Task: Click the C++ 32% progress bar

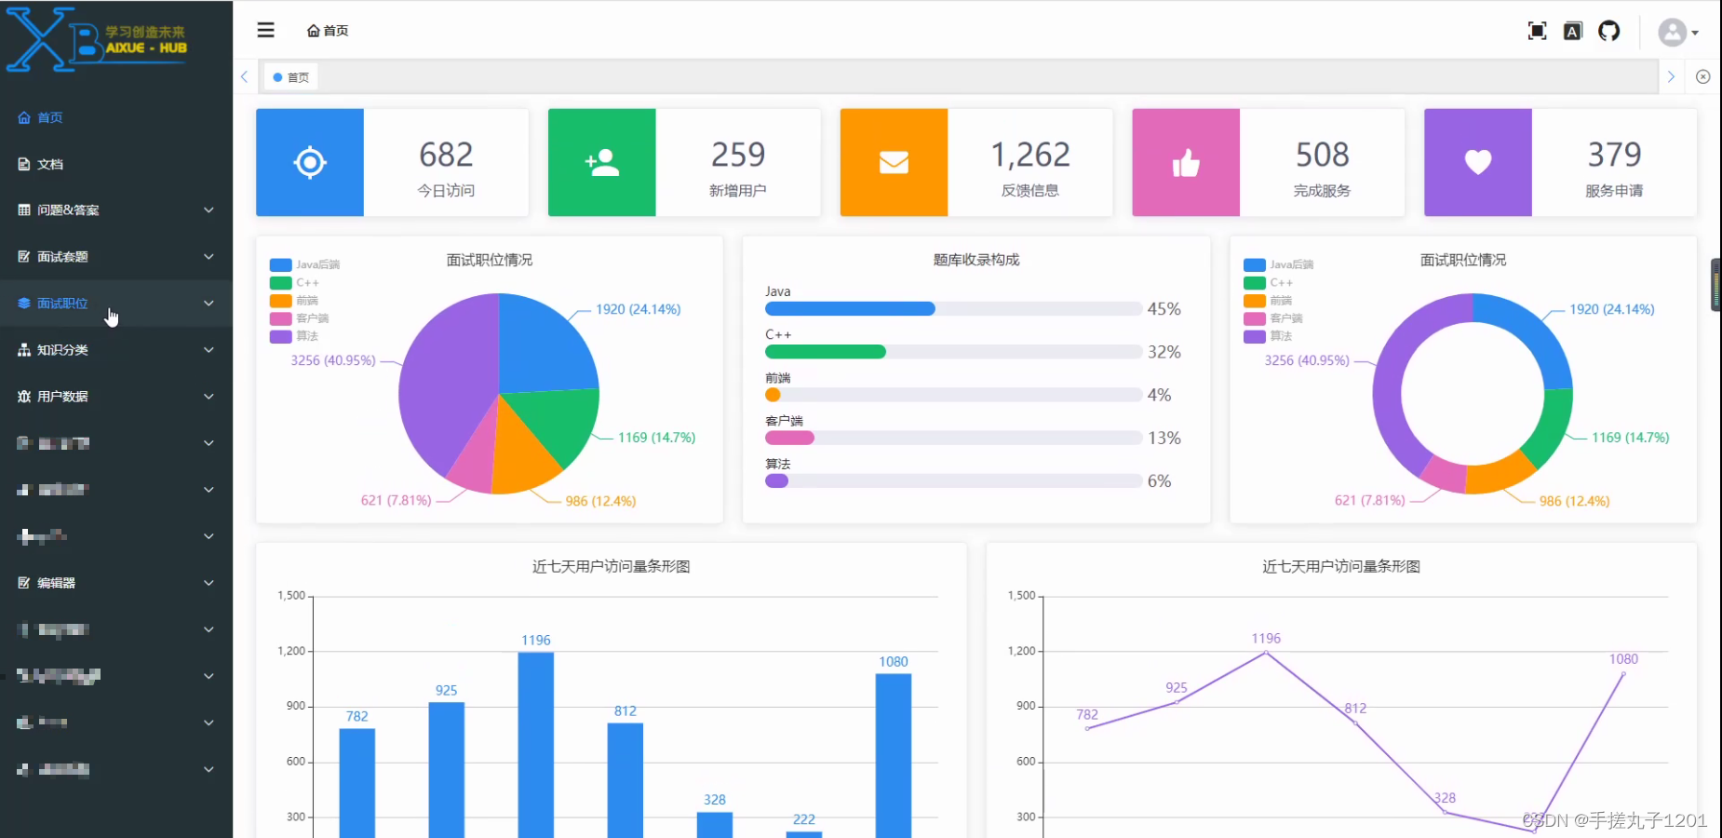Action: coord(953,352)
